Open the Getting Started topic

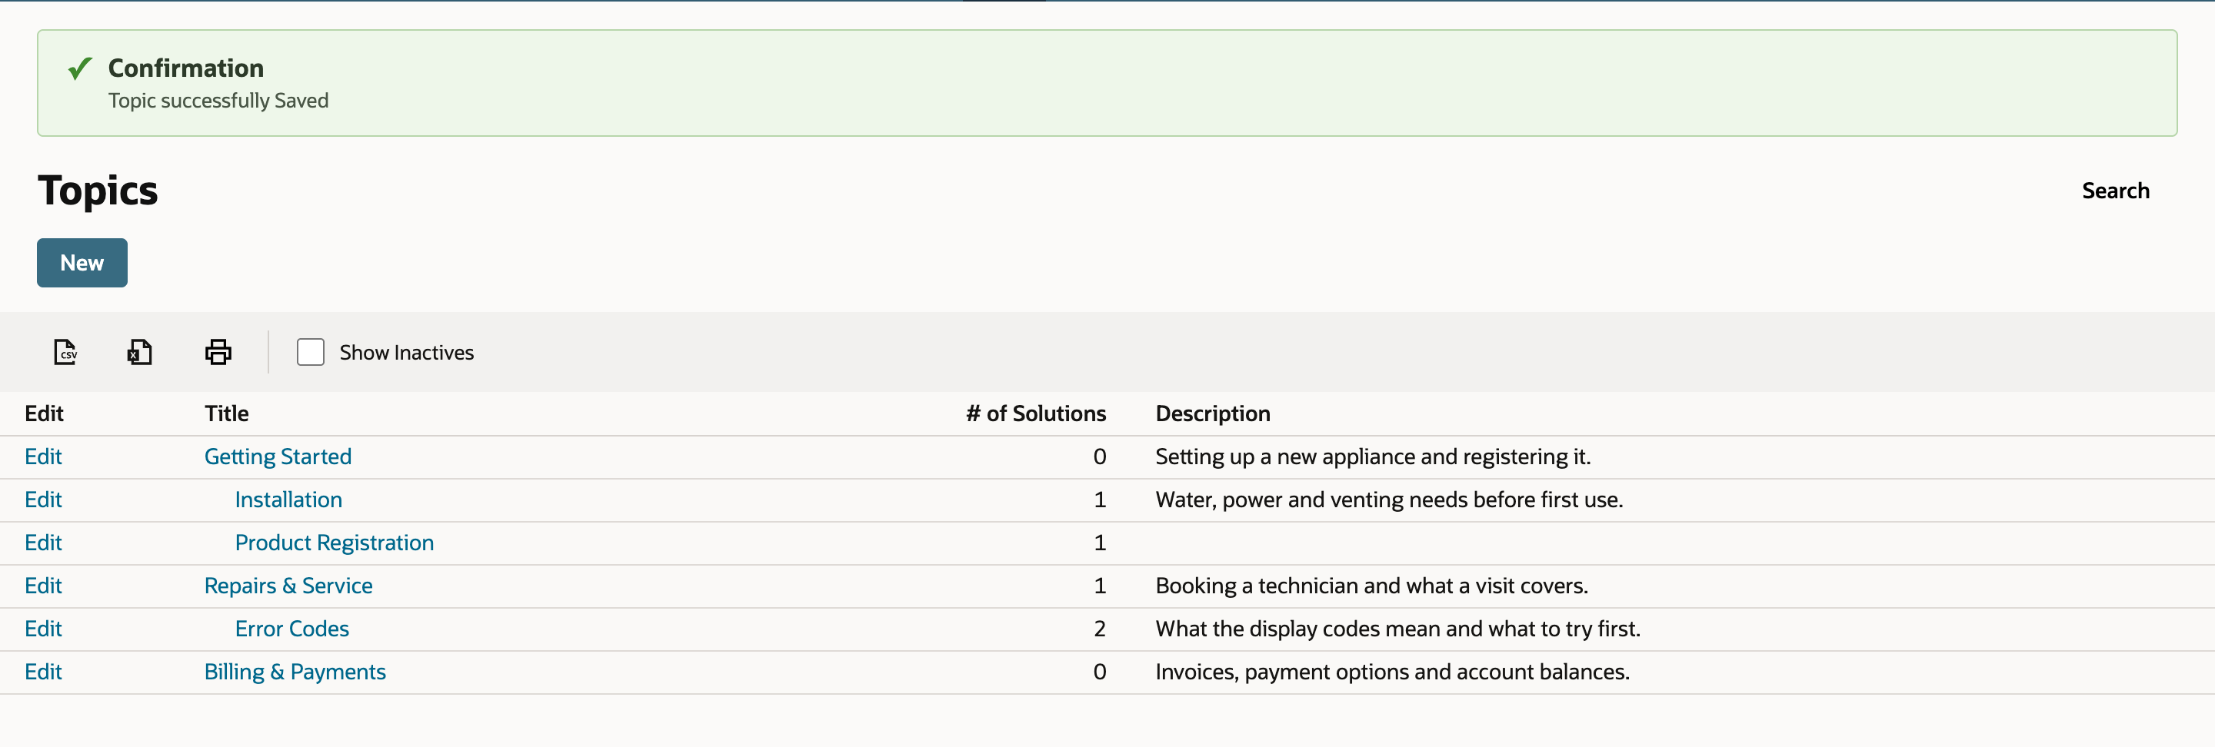(x=278, y=456)
